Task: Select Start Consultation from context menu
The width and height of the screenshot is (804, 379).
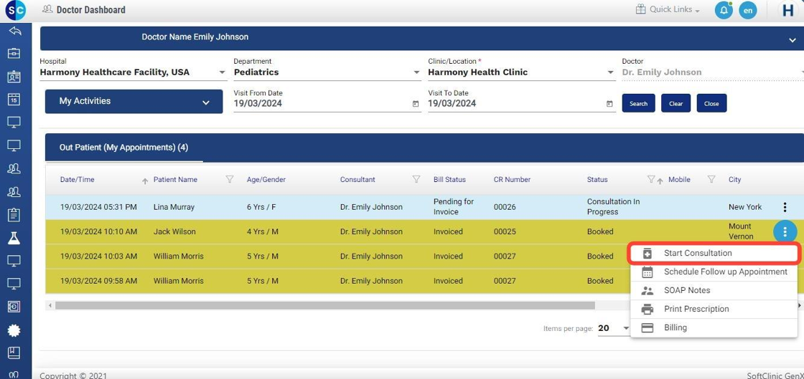Action: (697, 253)
